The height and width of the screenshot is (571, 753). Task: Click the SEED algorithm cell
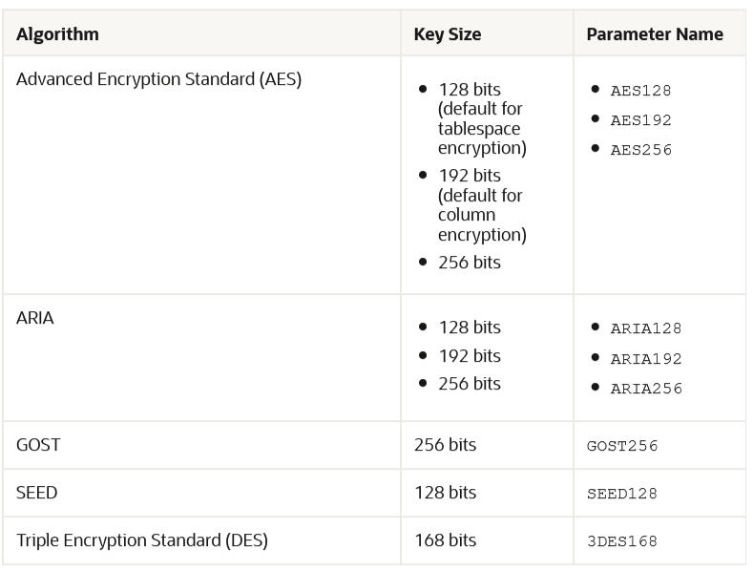[x=37, y=493]
